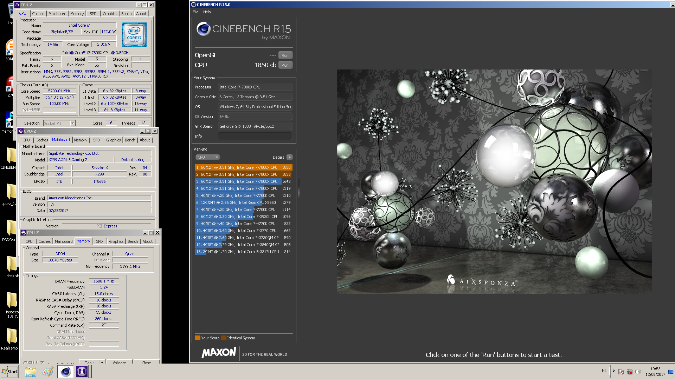Select ranking row 1 scoring 1850
Image resolution: width=675 pixels, height=379 pixels.
point(244,167)
